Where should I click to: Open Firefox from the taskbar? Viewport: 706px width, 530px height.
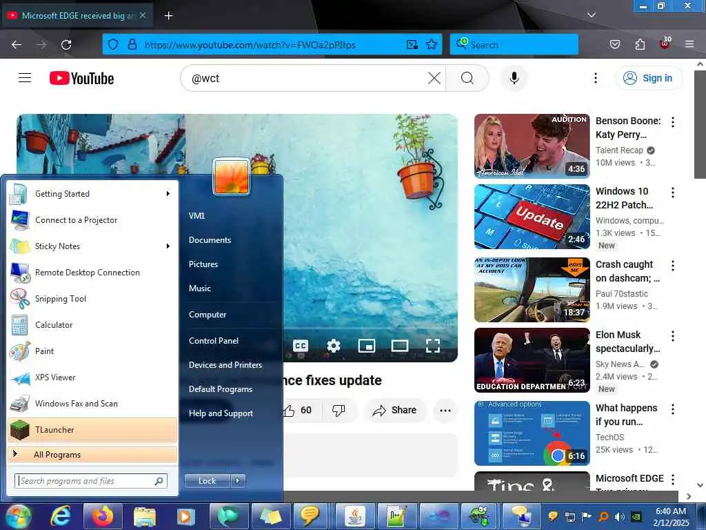click(x=103, y=516)
